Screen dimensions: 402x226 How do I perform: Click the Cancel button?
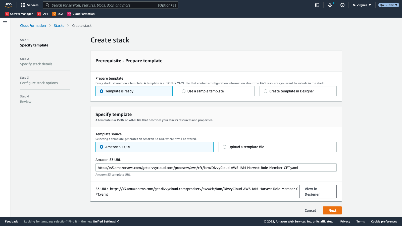(310, 210)
